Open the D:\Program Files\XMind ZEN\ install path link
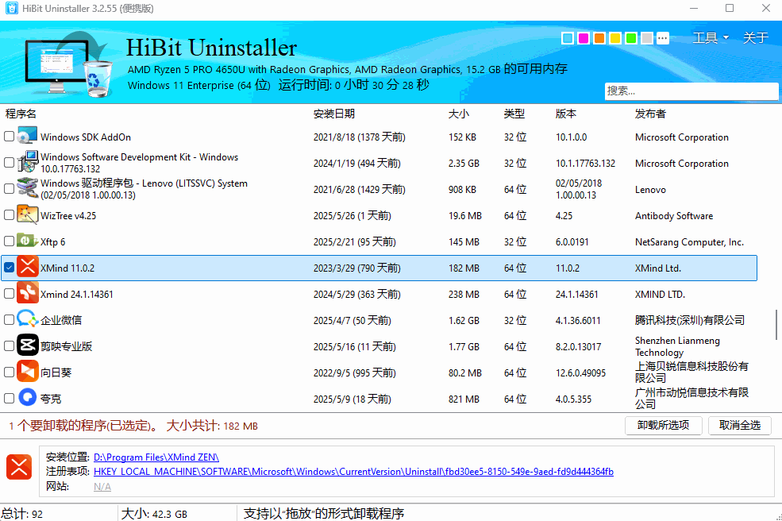Viewport: 782px width, 521px height. pyautogui.click(x=156, y=457)
